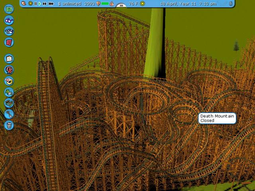Click the thumbs-down park rating icon
This screenshot has width=255, height=191.
tap(98, 4)
